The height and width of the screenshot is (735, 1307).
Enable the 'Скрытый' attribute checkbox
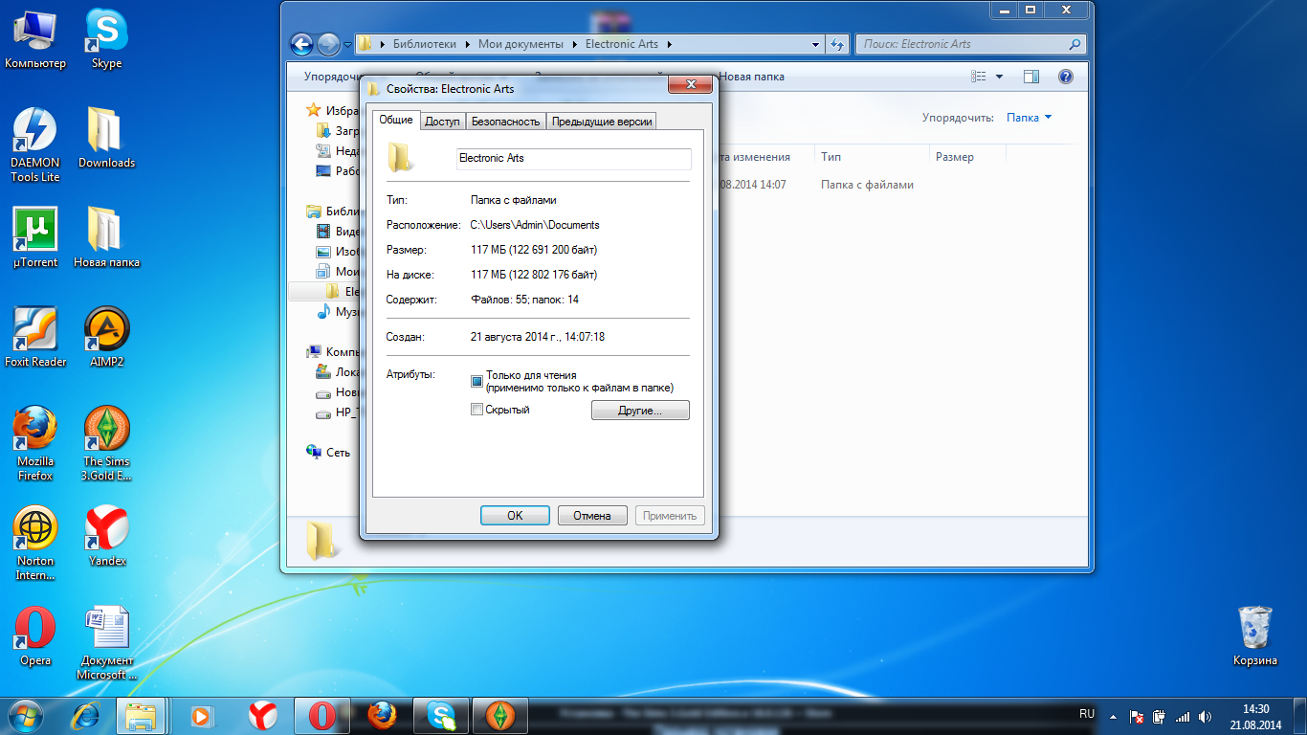pos(477,410)
